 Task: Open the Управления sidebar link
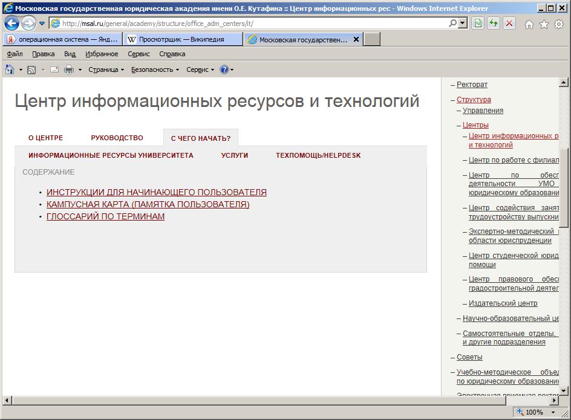click(483, 110)
